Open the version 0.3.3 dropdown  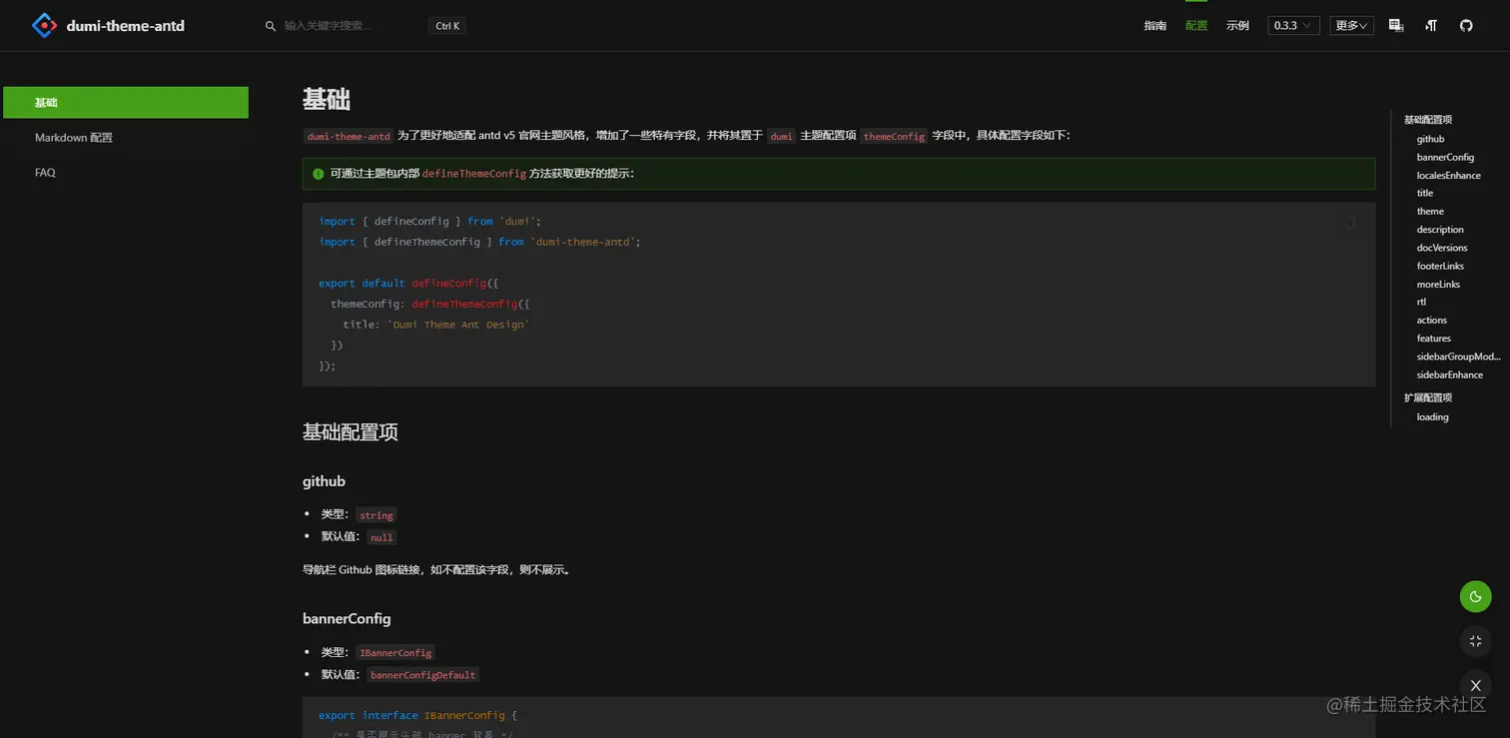1293,25
